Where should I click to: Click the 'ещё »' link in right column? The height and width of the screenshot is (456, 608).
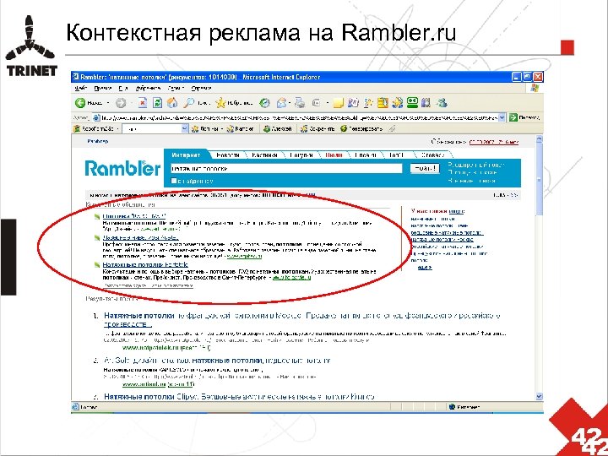(425, 267)
